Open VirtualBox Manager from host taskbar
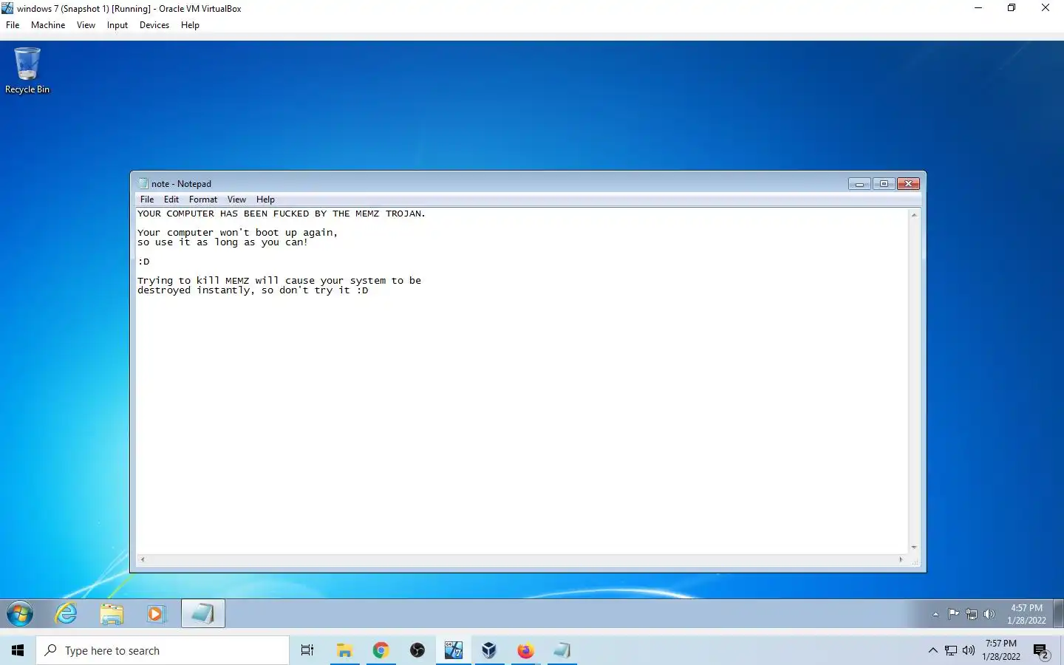This screenshot has height=665, width=1064. click(489, 650)
